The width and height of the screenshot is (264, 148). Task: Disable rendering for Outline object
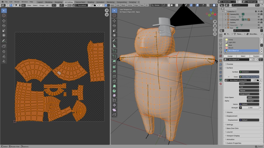[x=261, y=22]
